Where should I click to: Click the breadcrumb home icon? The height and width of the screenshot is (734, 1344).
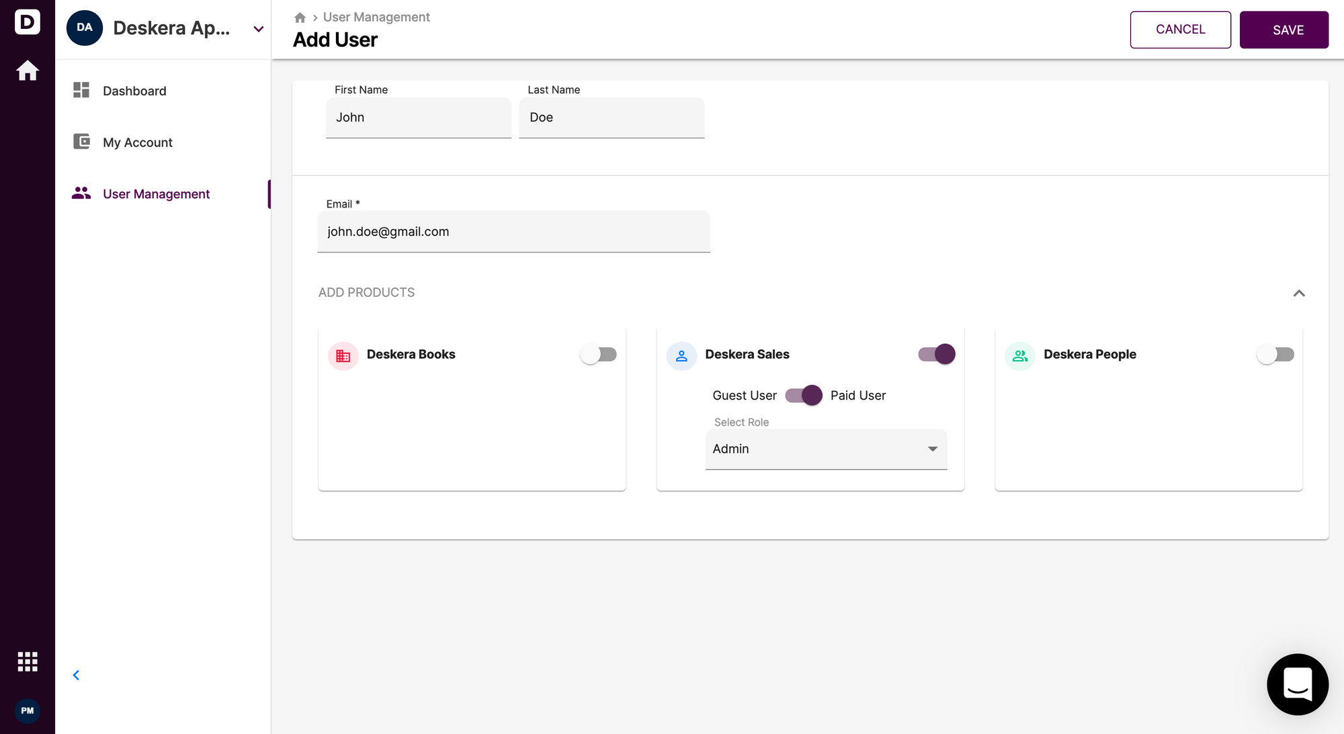[x=300, y=17]
